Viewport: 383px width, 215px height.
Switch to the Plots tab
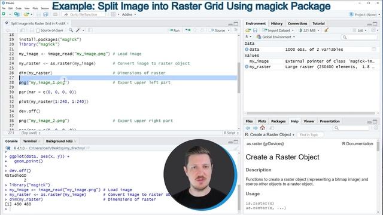point(262,121)
